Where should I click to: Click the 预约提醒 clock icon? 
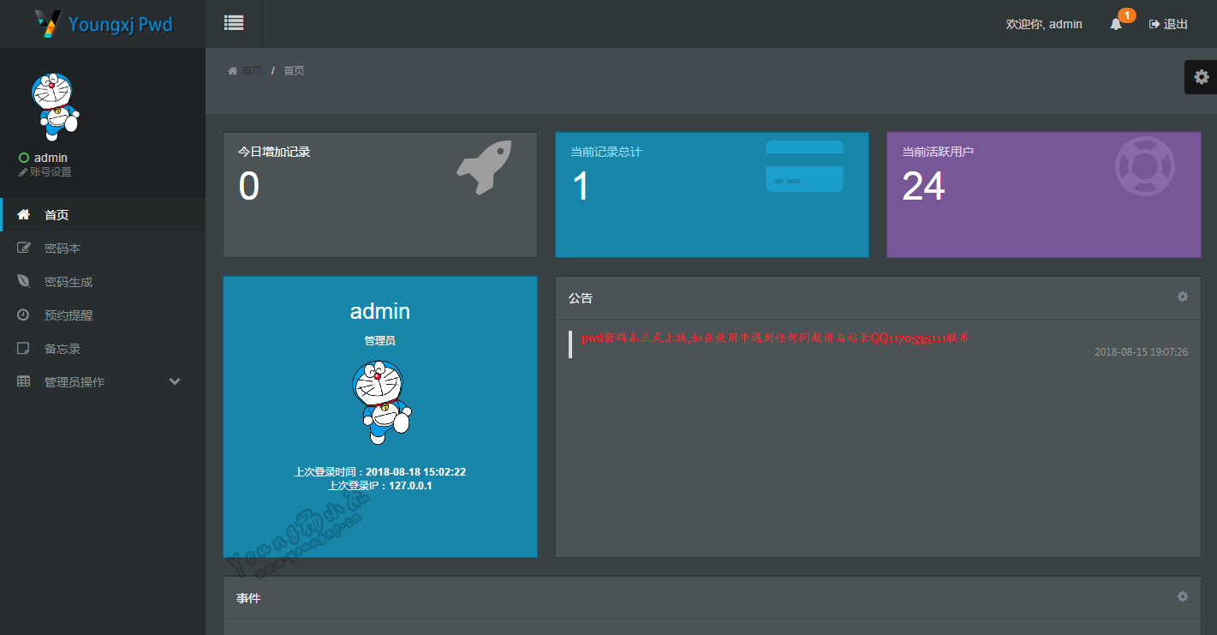tap(24, 315)
